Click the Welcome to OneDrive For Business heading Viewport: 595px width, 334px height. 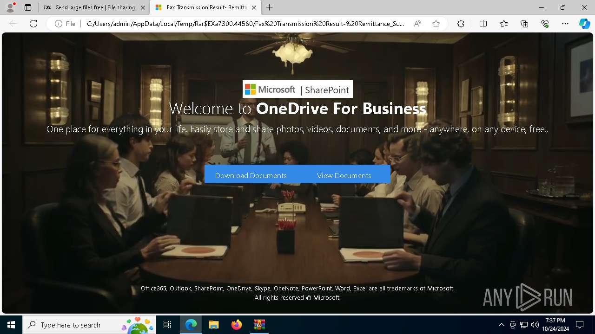pos(297,109)
